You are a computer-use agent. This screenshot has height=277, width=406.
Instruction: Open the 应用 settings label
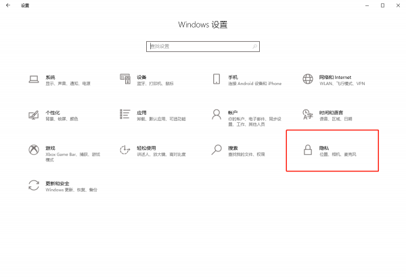[x=141, y=113]
